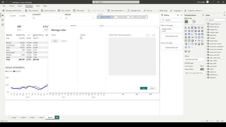This screenshot has height=127, width=226.
Task: Select the first Store slicer button
Action: [105, 17]
